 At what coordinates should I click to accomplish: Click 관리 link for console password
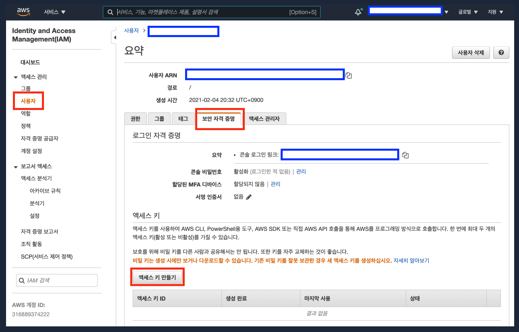coord(301,172)
